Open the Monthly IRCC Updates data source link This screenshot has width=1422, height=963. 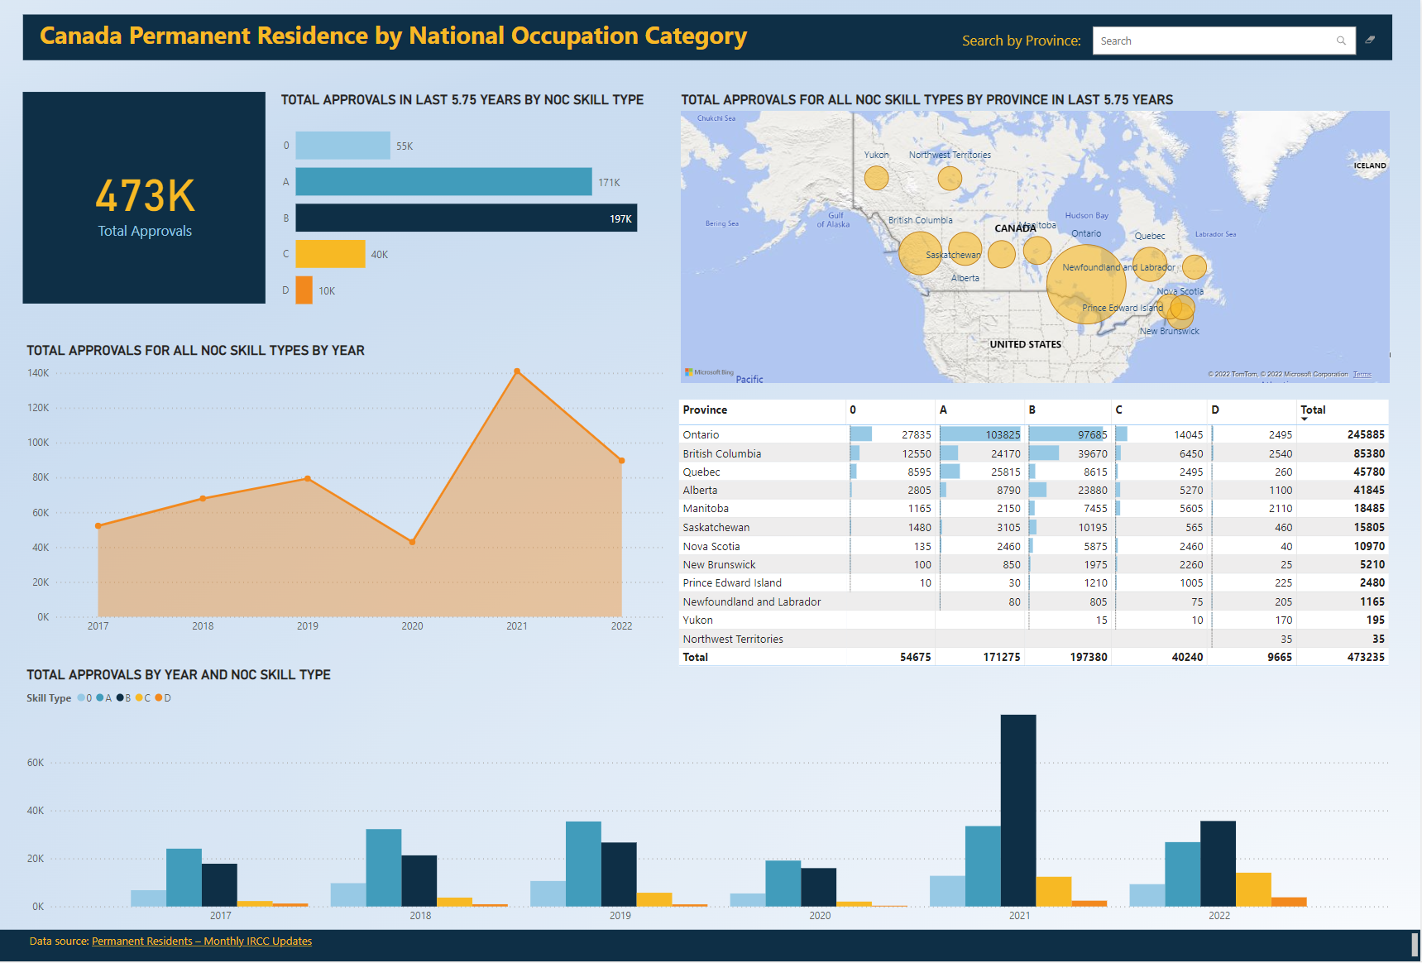pyautogui.click(x=201, y=941)
